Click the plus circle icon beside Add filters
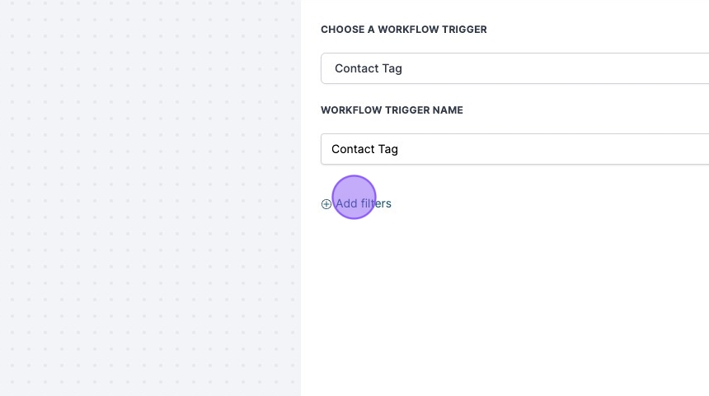Screen dimensions: 709x396 tap(326, 204)
